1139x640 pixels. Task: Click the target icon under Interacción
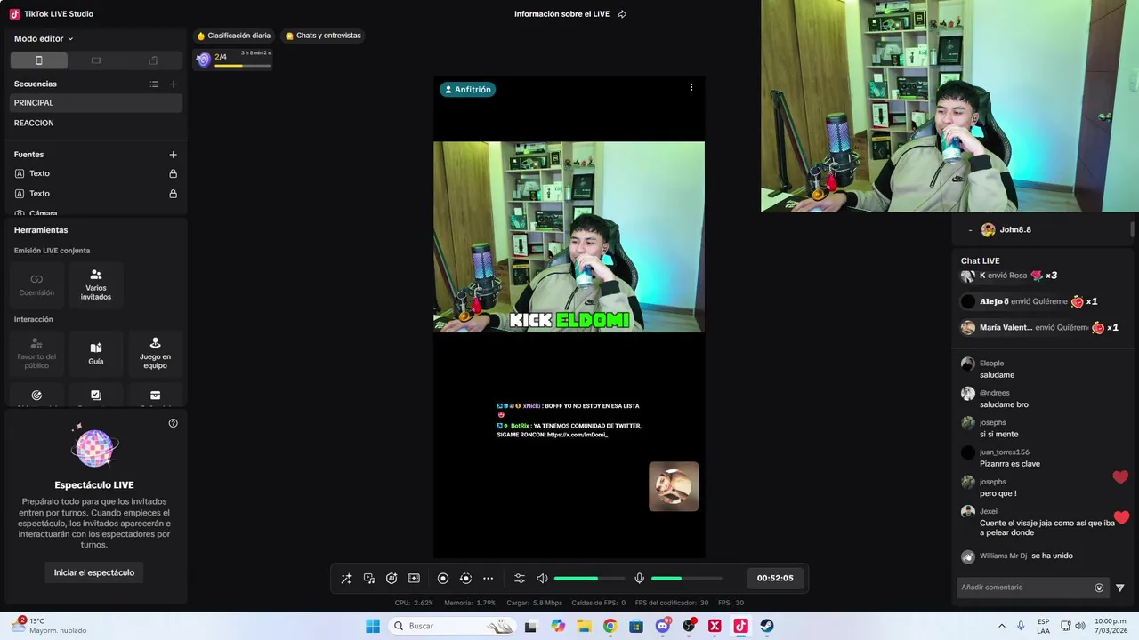[36, 396]
